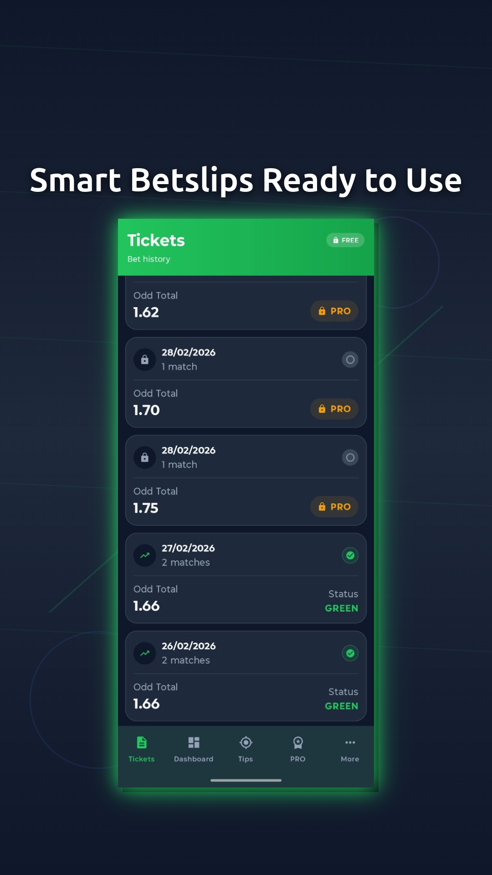This screenshot has height=875, width=492.
Task: Tap the PRO ribbon badge icon
Action: pos(298,742)
